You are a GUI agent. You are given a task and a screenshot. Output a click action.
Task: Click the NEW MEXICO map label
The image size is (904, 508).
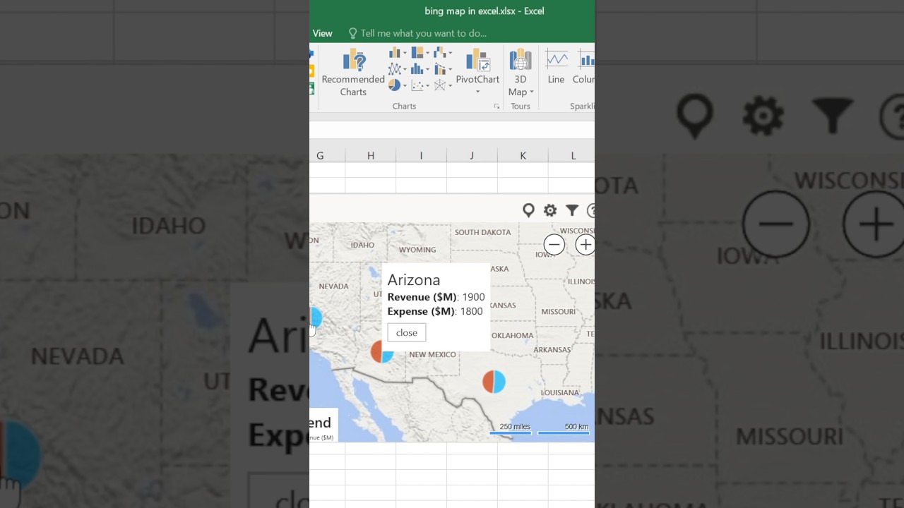[x=433, y=354]
